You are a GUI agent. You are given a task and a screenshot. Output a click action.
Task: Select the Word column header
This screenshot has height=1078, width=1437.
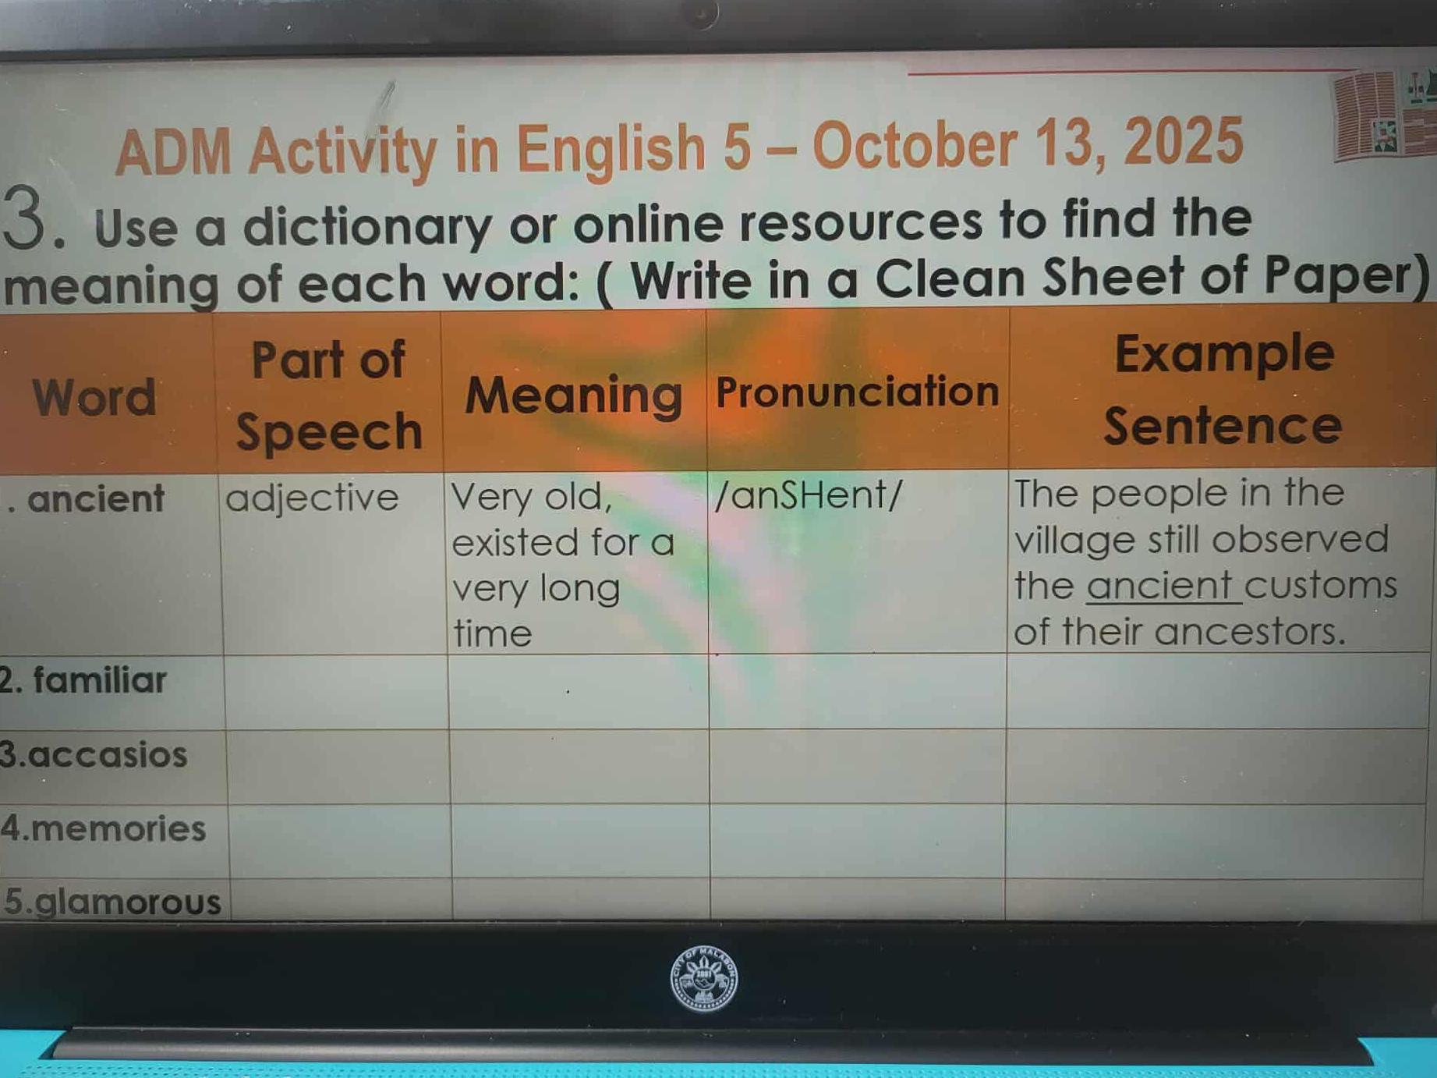coord(94,398)
